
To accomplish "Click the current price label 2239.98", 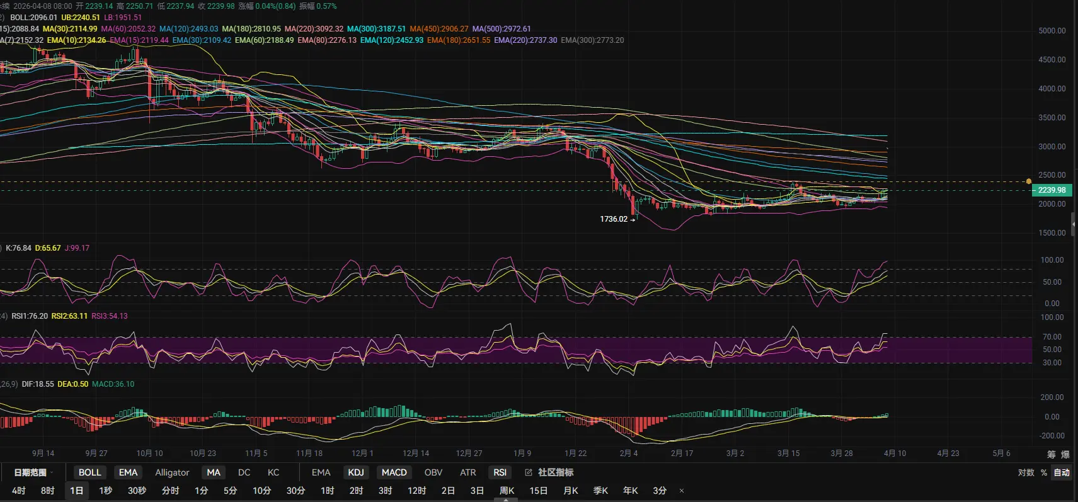I will tap(1052, 190).
